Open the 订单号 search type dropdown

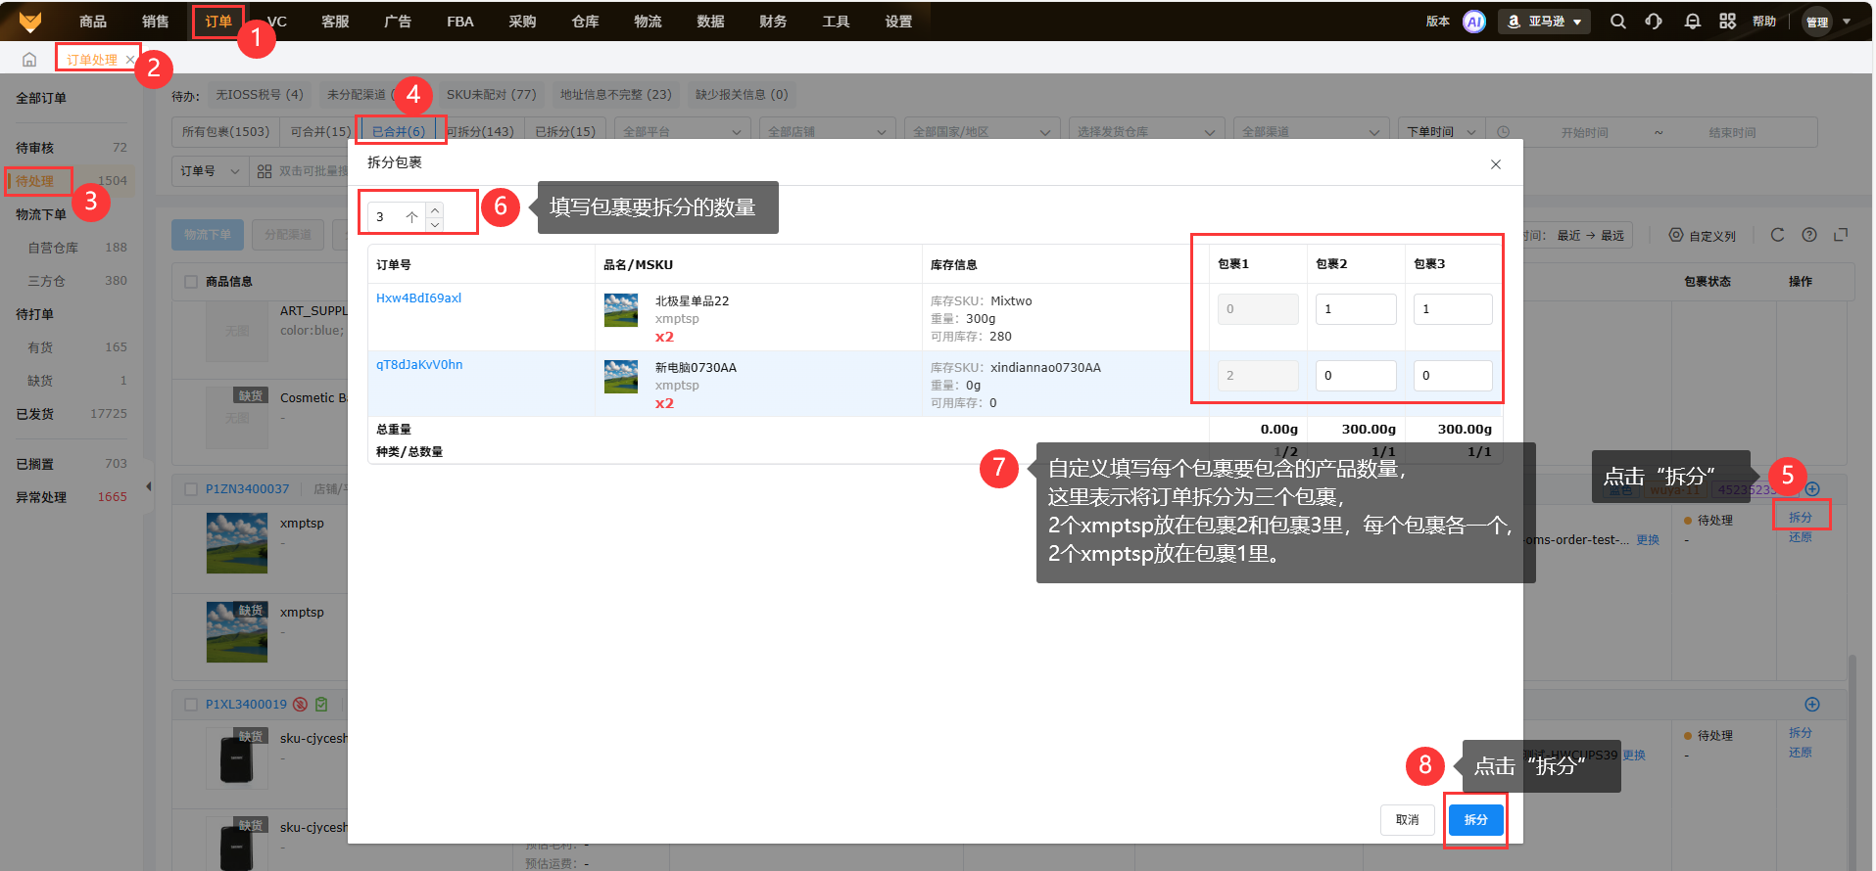tap(210, 171)
